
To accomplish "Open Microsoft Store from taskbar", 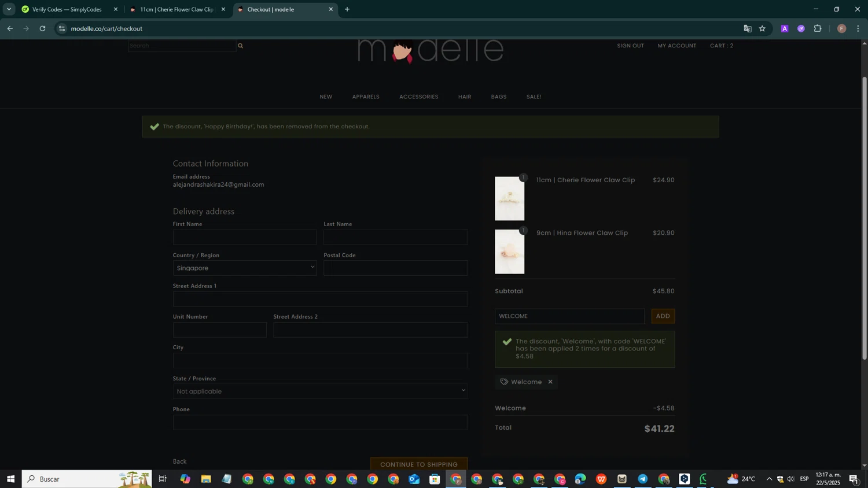I will (x=435, y=479).
